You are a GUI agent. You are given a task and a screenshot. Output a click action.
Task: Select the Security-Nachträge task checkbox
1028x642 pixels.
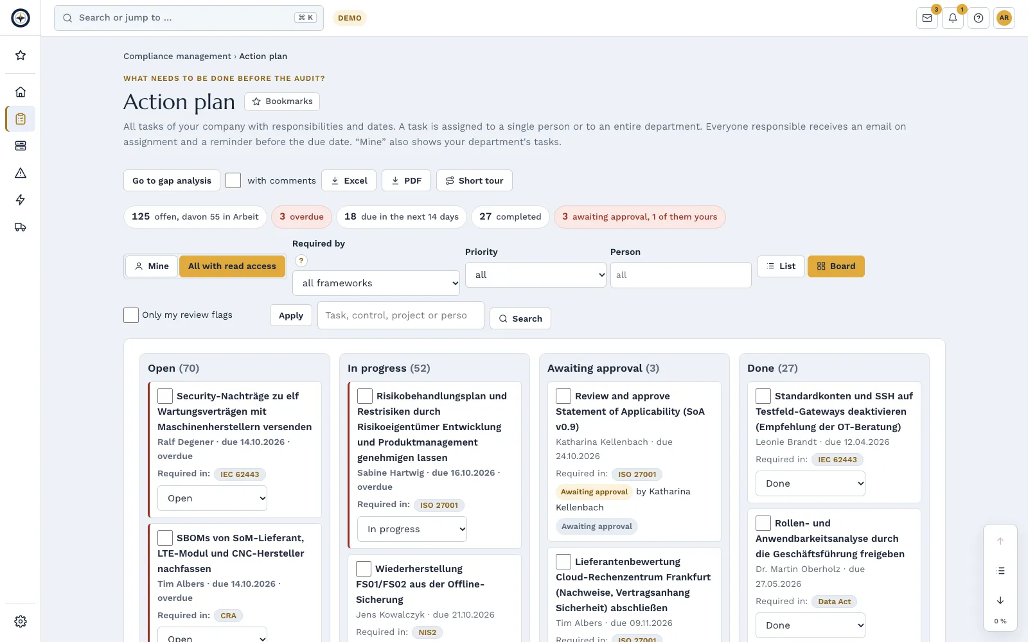click(x=165, y=396)
